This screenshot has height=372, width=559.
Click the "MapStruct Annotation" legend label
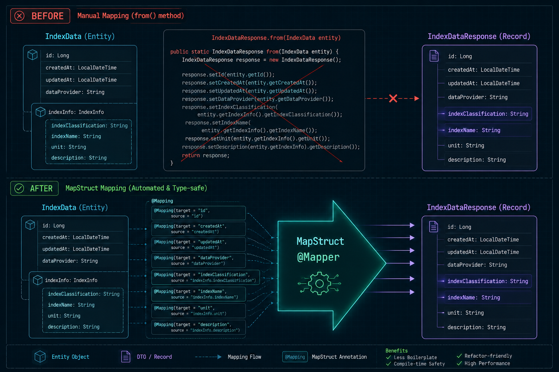tap(339, 357)
